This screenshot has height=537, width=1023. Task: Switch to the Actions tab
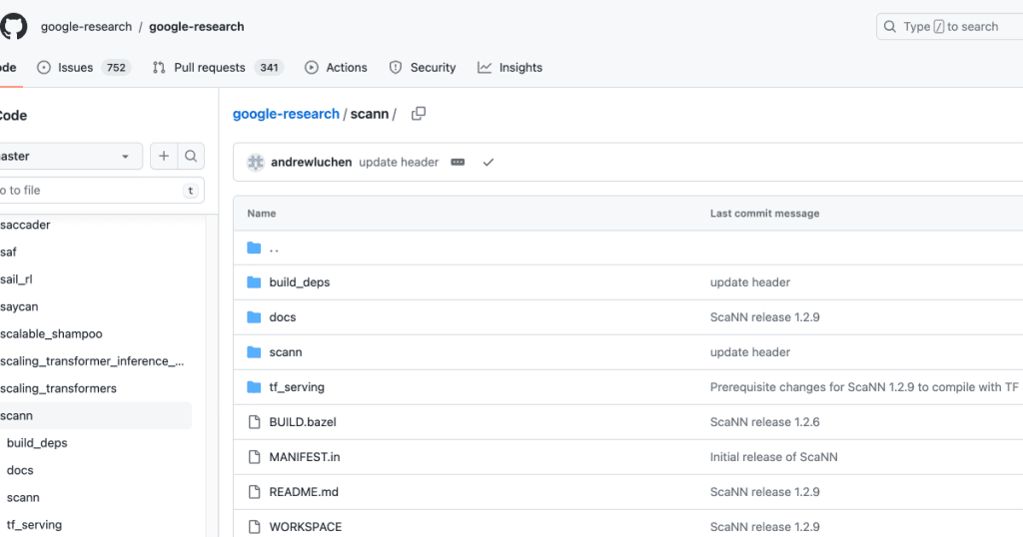[x=336, y=68]
